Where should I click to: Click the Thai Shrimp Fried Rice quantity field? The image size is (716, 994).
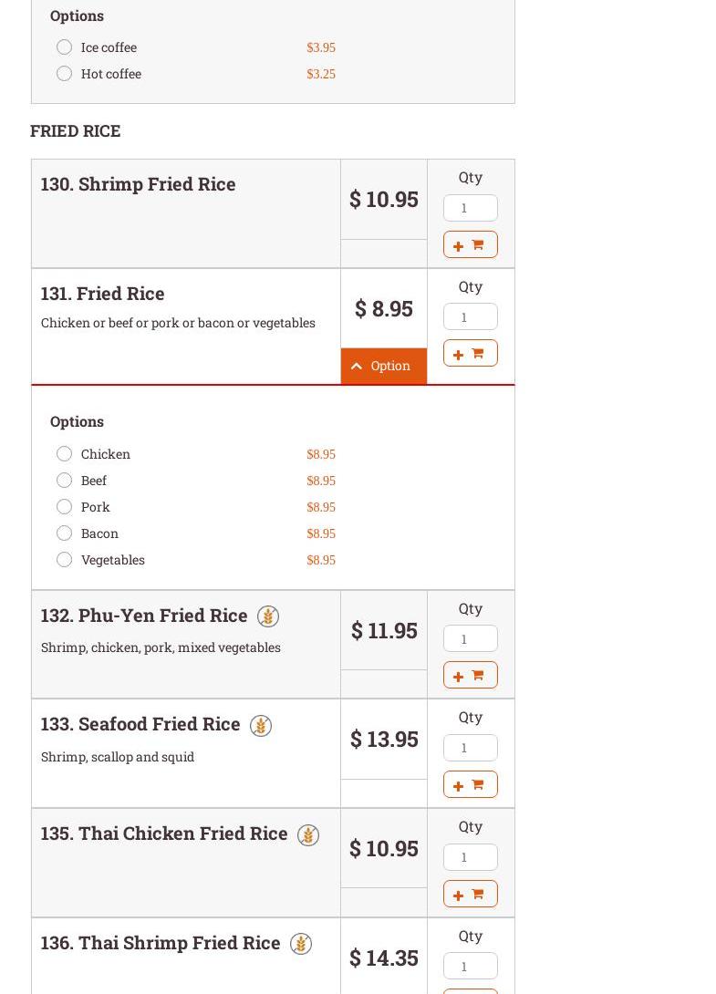coord(470,966)
